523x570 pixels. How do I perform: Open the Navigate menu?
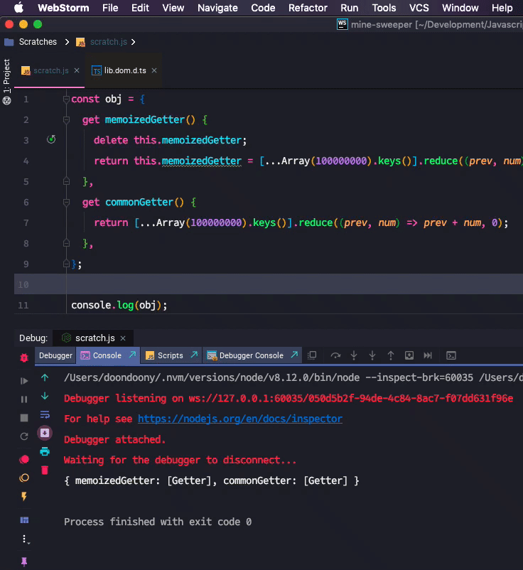[217, 8]
